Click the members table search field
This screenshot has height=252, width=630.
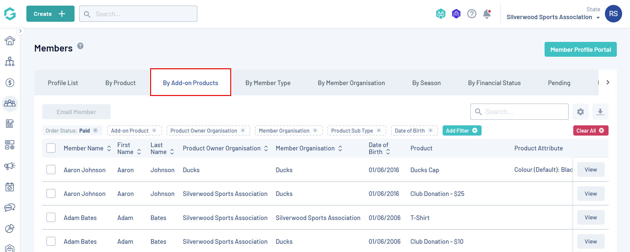click(x=524, y=112)
